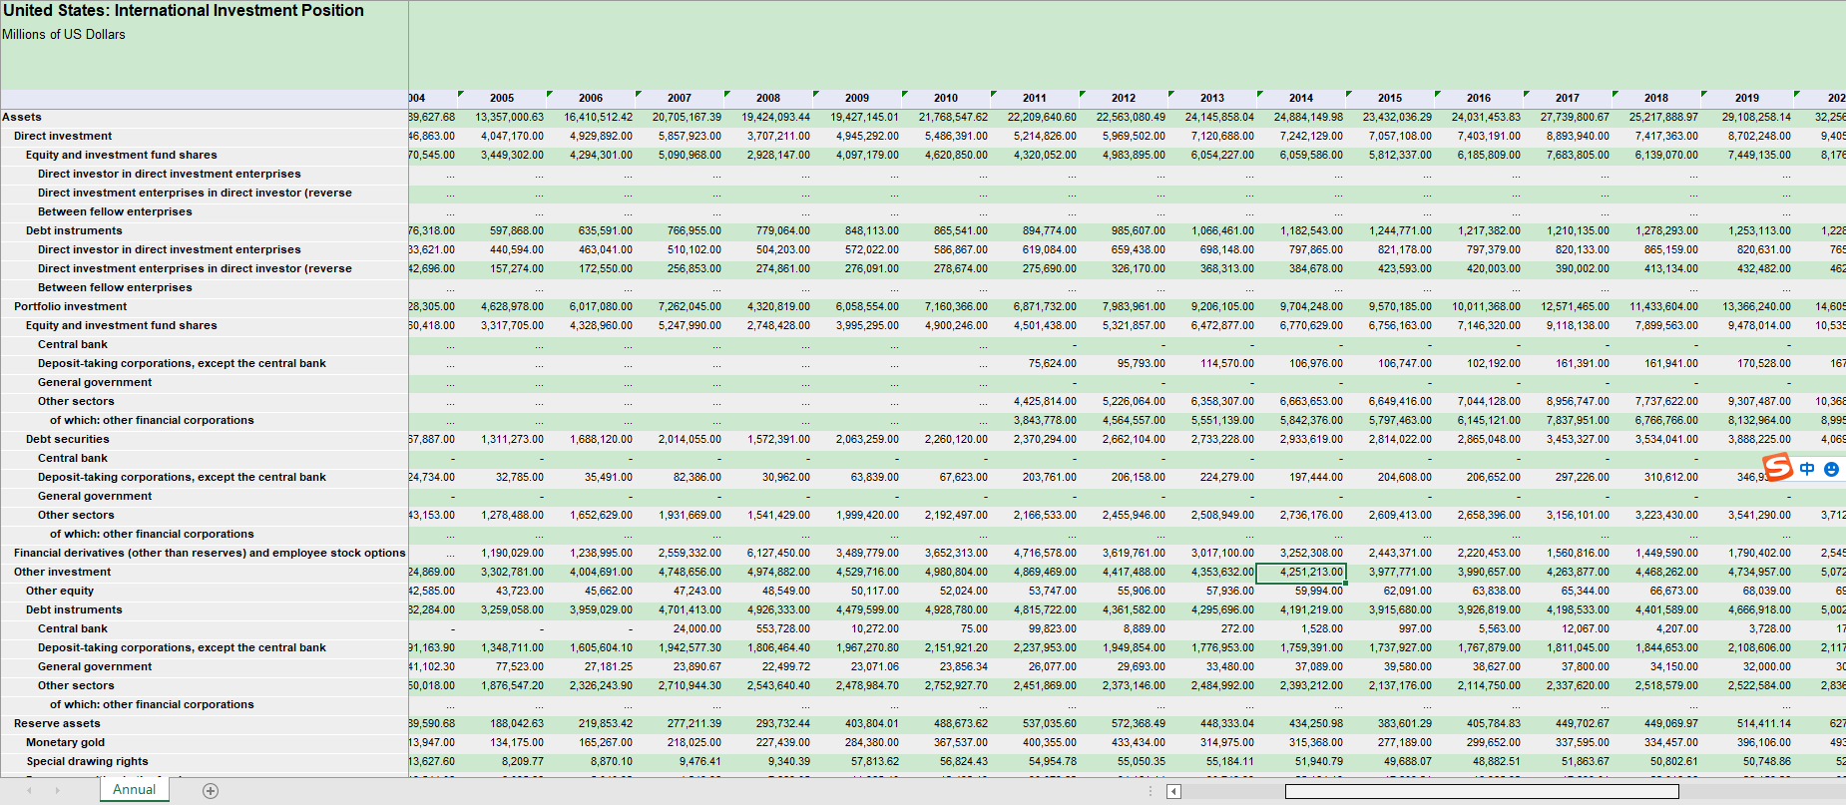The width and height of the screenshot is (1846, 805).
Task: Select the 'Millions of US Dollars' subtitle cell
Action: click(64, 35)
